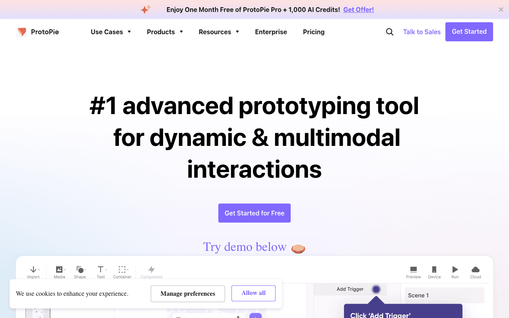Open the Pricing page
The height and width of the screenshot is (318, 509).
[314, 32]
